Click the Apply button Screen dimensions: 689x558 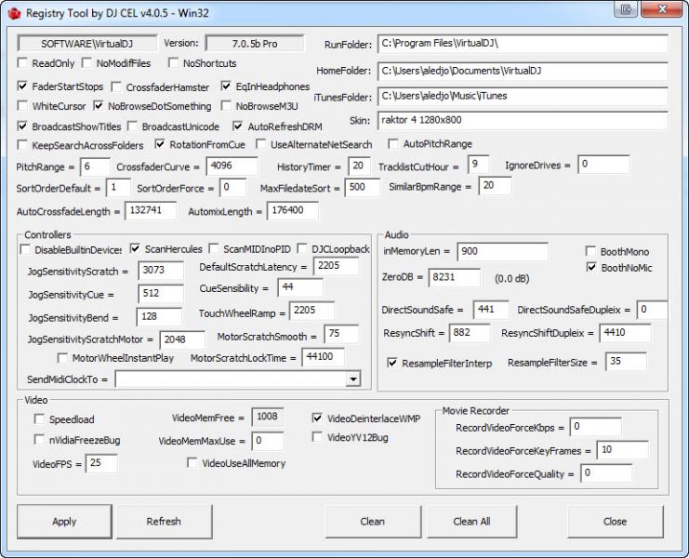[x=64, y=522]
